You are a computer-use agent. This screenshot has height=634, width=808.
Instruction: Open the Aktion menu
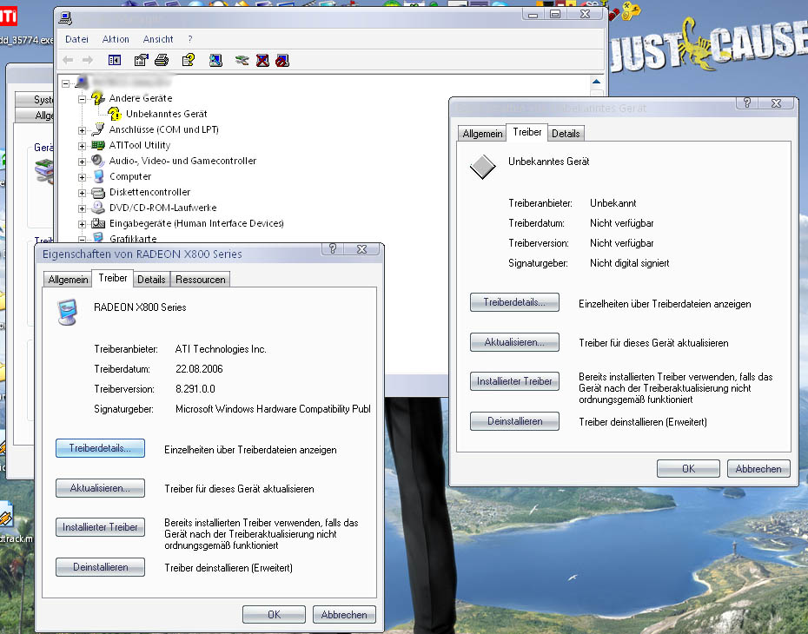click(116, 39)
